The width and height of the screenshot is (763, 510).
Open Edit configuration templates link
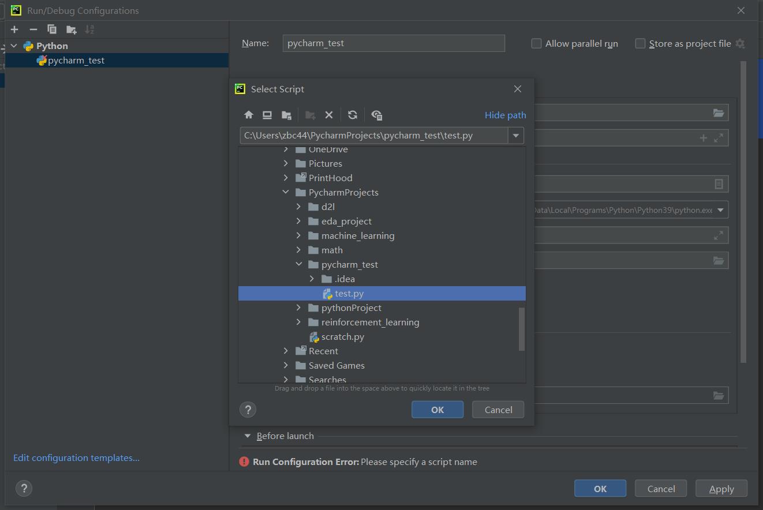76,457
